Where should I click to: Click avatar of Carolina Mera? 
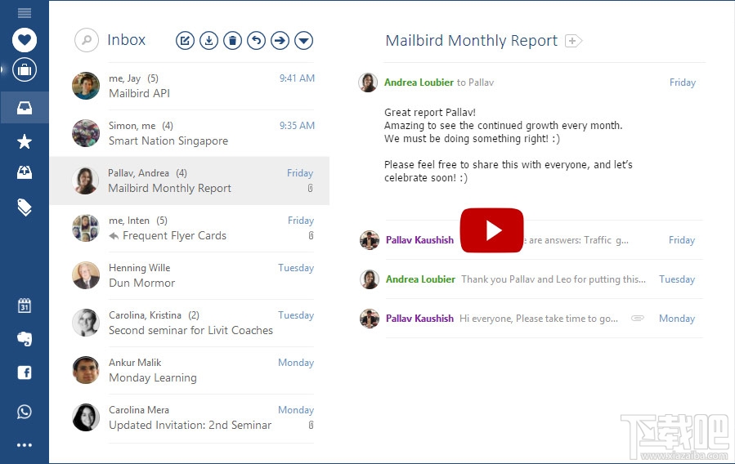click(86, 417)
